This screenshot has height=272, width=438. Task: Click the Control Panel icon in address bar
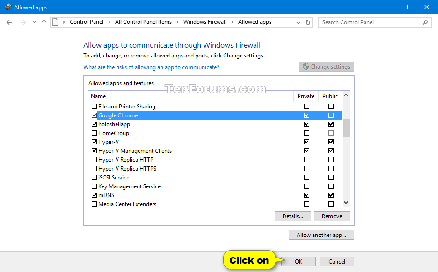[54, 22]
